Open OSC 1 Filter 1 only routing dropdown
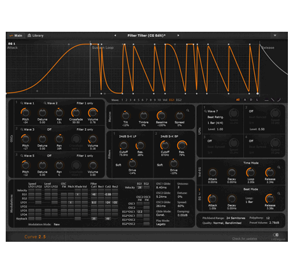This screenshot has height=264, width=293. pos(85,103)
